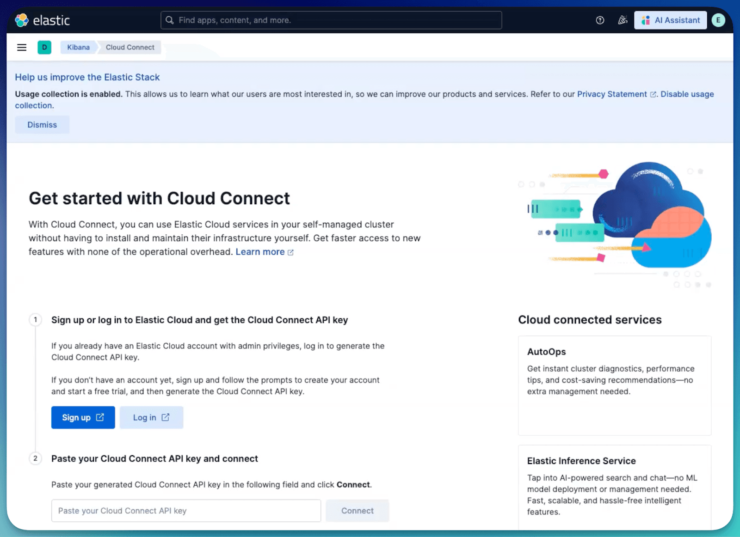
Task: Click the external link icon on Log in
Action: [165, 417]
